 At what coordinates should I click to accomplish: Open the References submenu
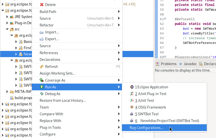(77, 53)
